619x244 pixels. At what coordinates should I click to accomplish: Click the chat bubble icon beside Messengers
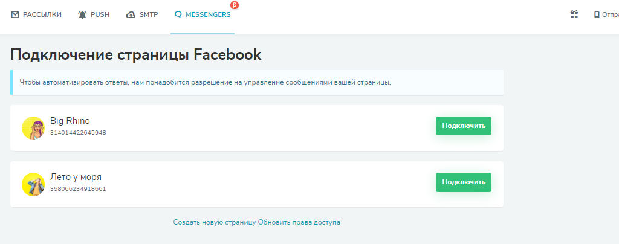178,14
